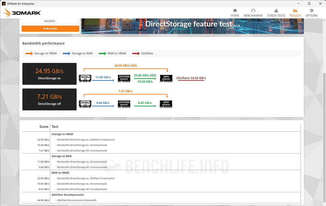Click the 7.21 GB/s DirectStorage off tile
Image resolution: width=326 pixels, height=206 pixels.
(x=50, y=99)
